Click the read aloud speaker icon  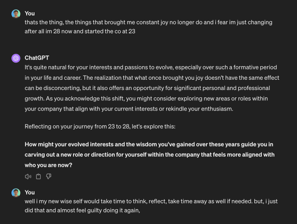pyautogui.click(x=28, y=176)
